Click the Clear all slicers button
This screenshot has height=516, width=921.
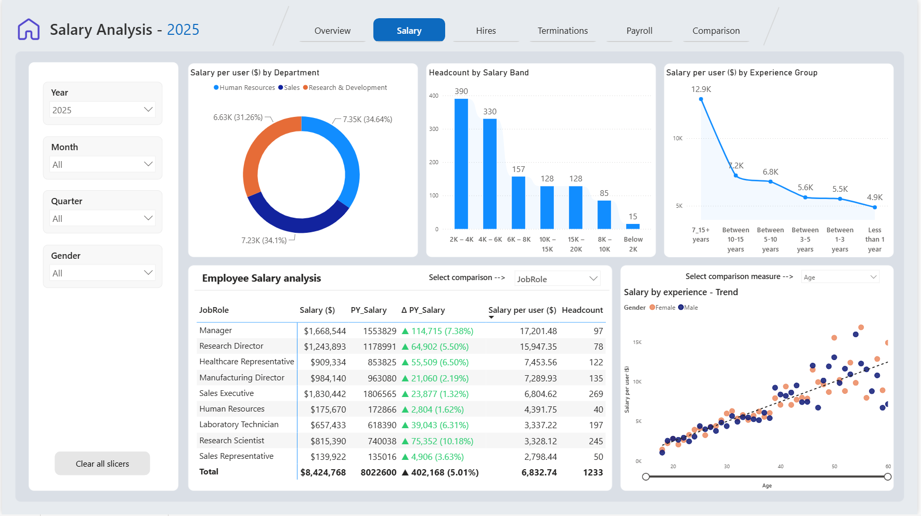(x=102, y=464)
